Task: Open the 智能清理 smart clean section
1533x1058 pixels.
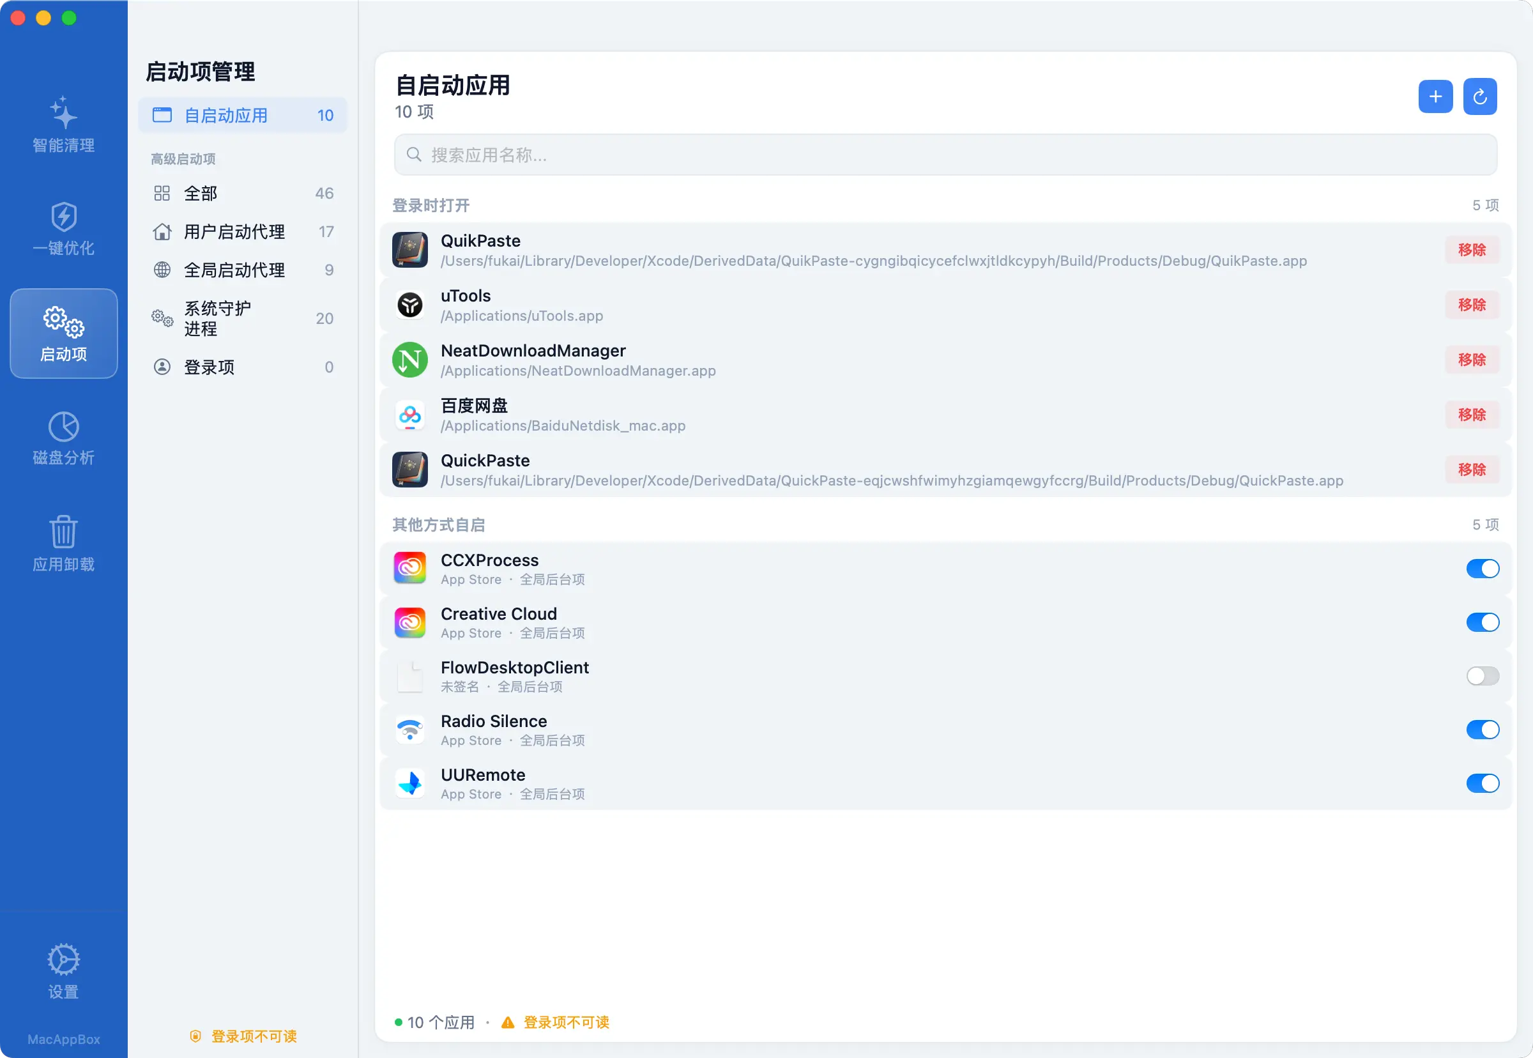Action: [x=64, y=125]
